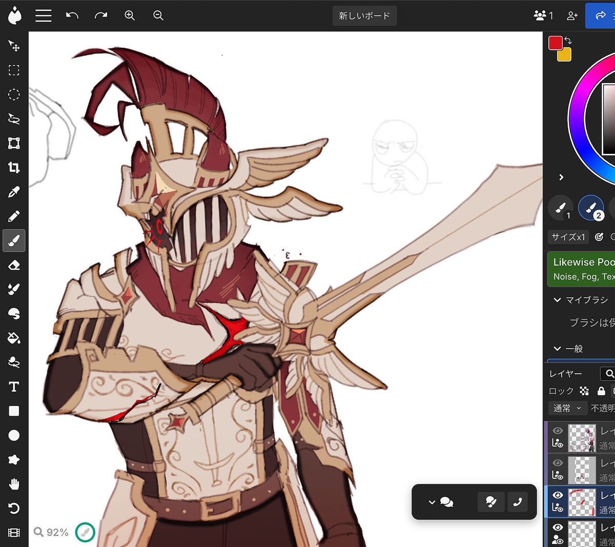Pick the eyedropper tool
The image size is (615, 547).
[x=14, y=192]
